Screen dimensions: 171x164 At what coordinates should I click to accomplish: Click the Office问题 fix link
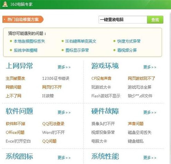click(15, 133)
